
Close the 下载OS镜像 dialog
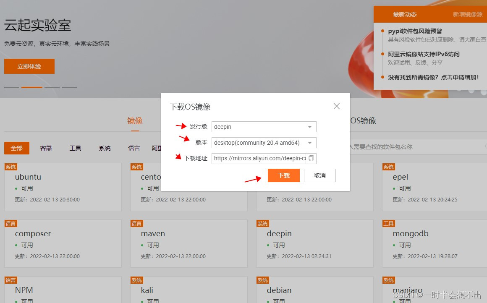click(x=336, y=106)
